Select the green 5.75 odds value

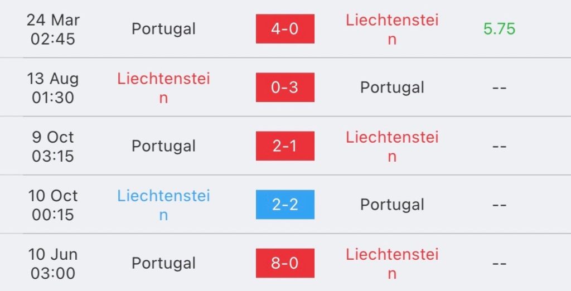point(499,29)
